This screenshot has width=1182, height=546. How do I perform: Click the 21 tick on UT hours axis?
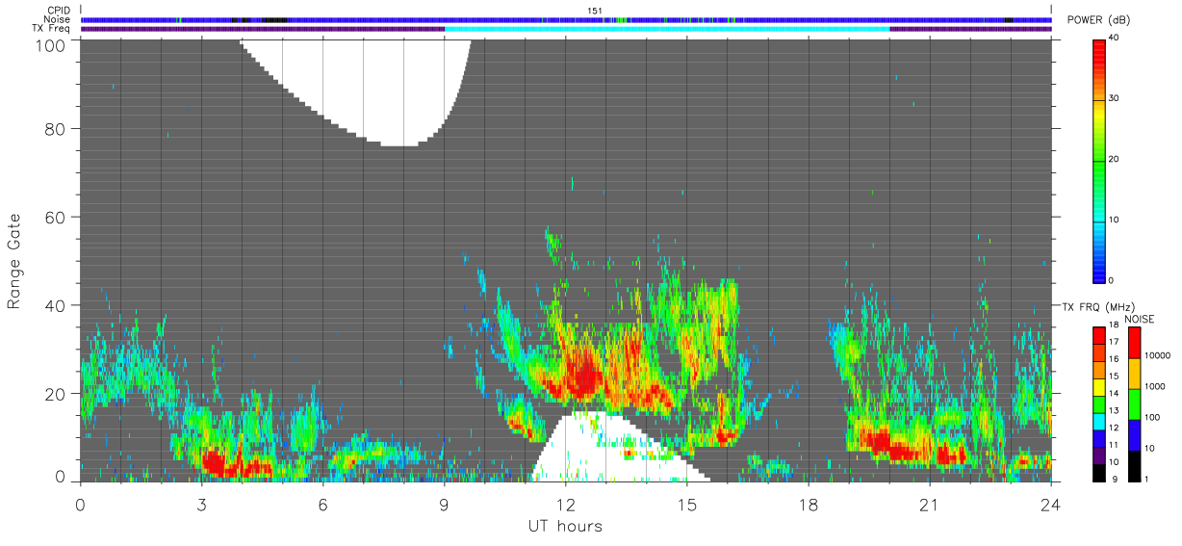coord(929,504)
